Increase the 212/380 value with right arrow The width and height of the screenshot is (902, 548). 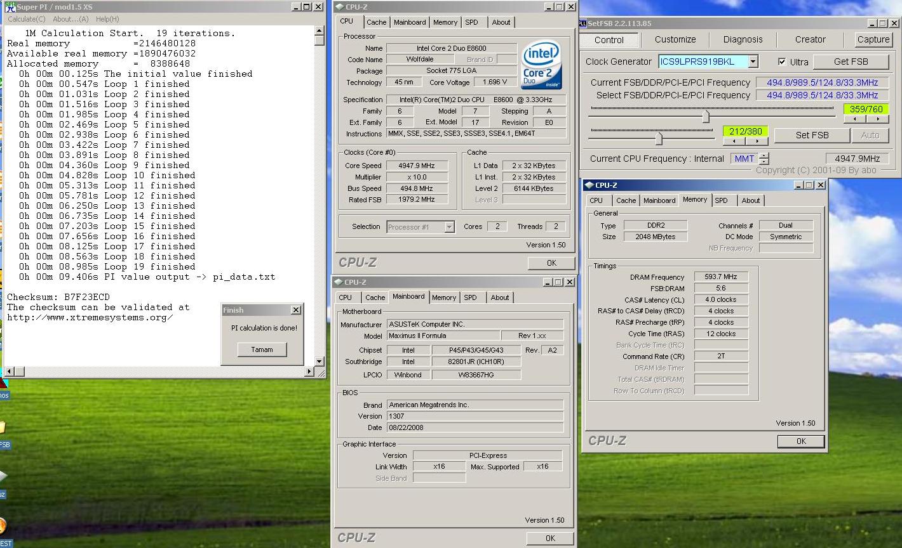click(757, 141)
